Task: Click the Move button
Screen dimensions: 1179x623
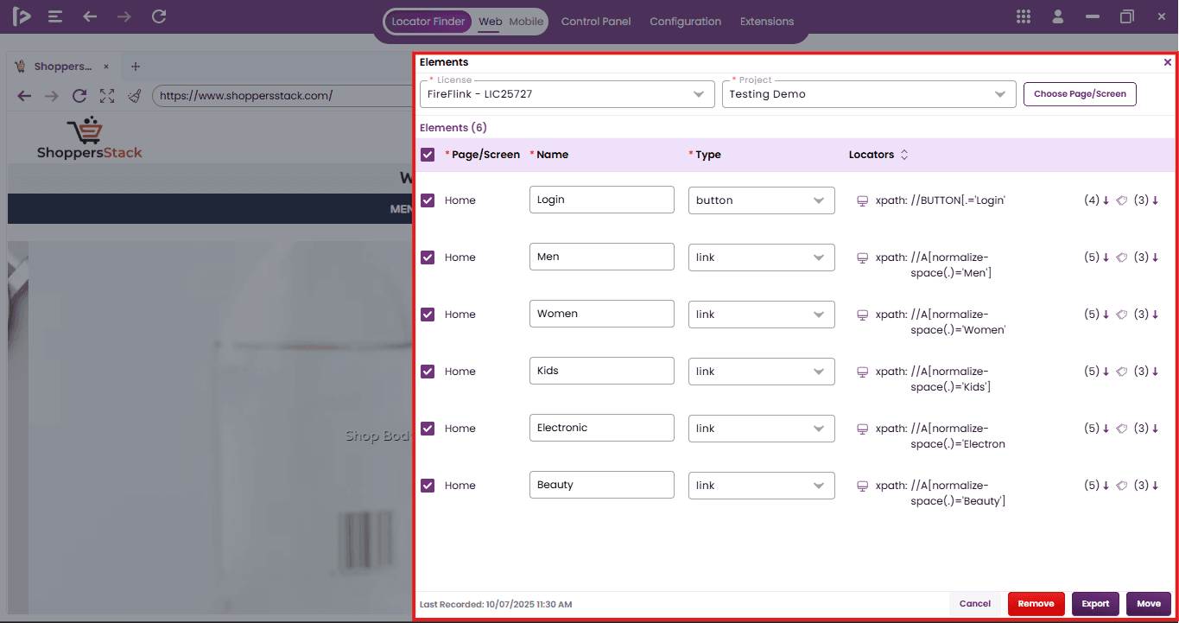Action: point(1149,604)
